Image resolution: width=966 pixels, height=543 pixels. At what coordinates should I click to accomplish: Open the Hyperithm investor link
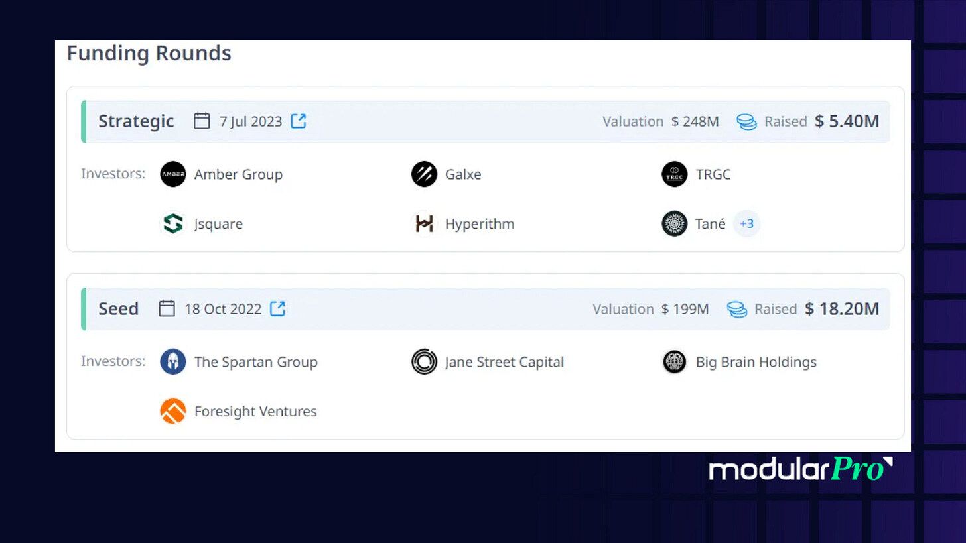click(x=480, y=224)
